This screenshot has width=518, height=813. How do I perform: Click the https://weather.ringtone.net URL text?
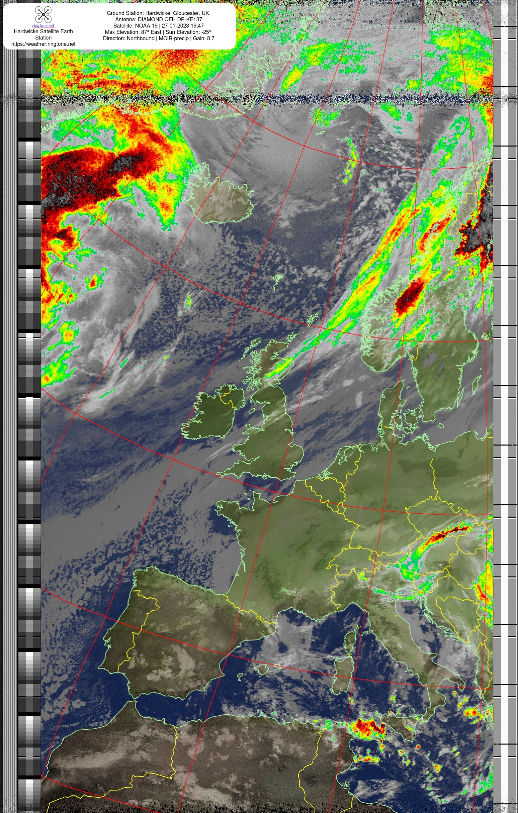click(43, 44)
